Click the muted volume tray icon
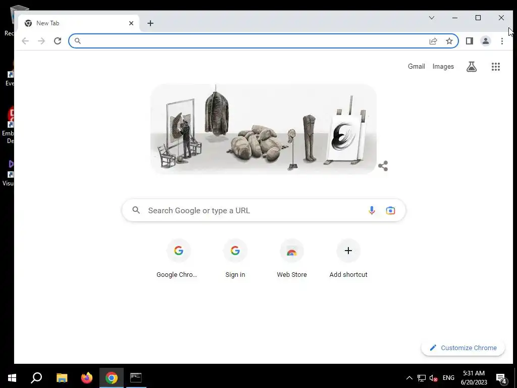 coord(433,378)
